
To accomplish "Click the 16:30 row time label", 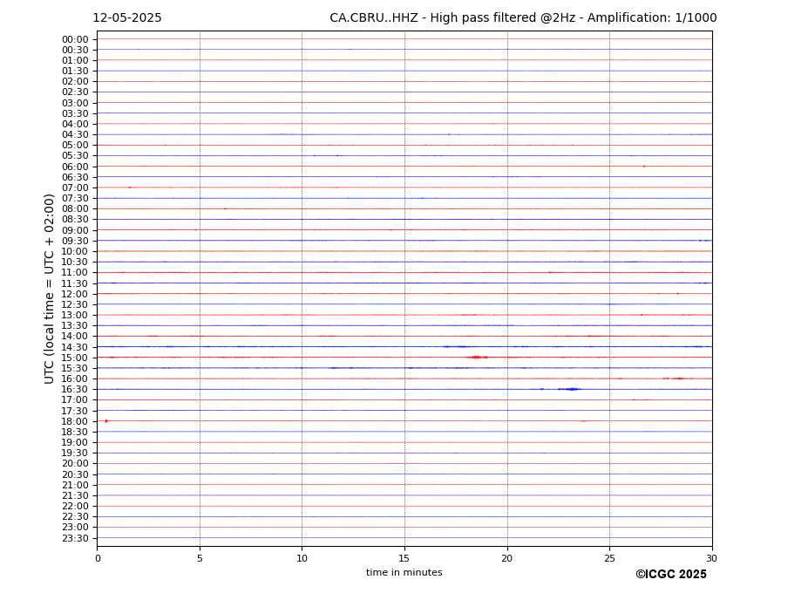I will (x=75, y=390).
